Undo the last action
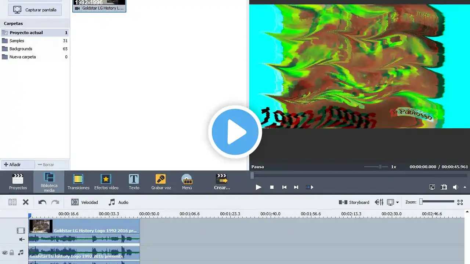Viewport: 470px width, 264px height. pos(42,202)
